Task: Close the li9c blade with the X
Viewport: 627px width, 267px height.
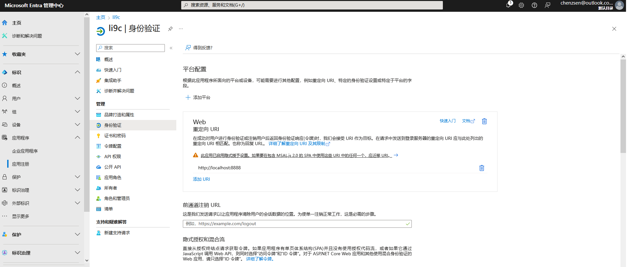Action: [x=614, y=29]
